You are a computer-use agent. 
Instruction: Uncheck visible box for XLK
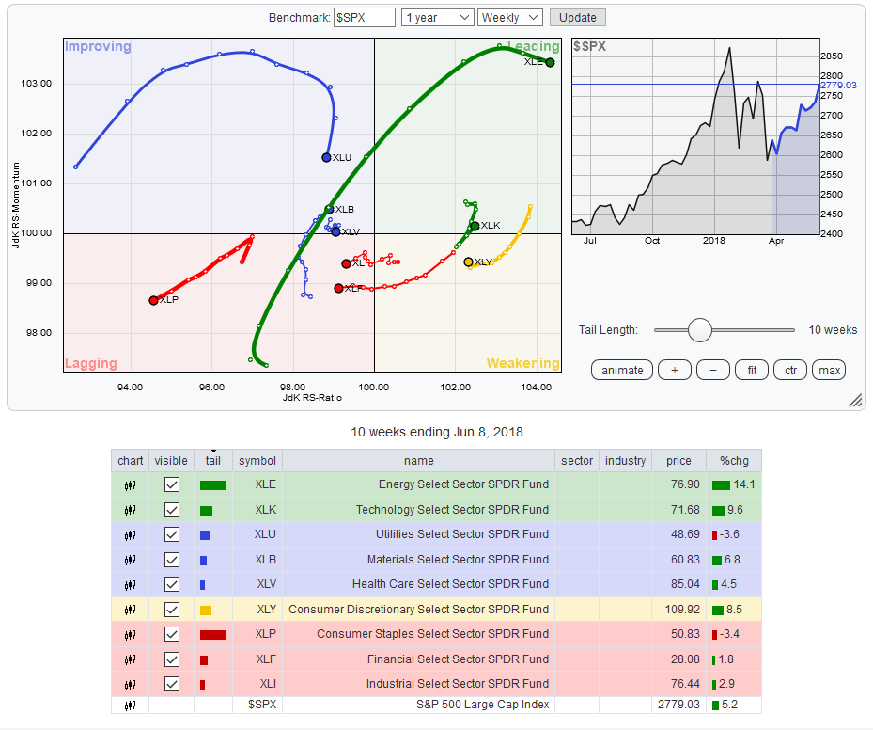(x=171, y=510)
